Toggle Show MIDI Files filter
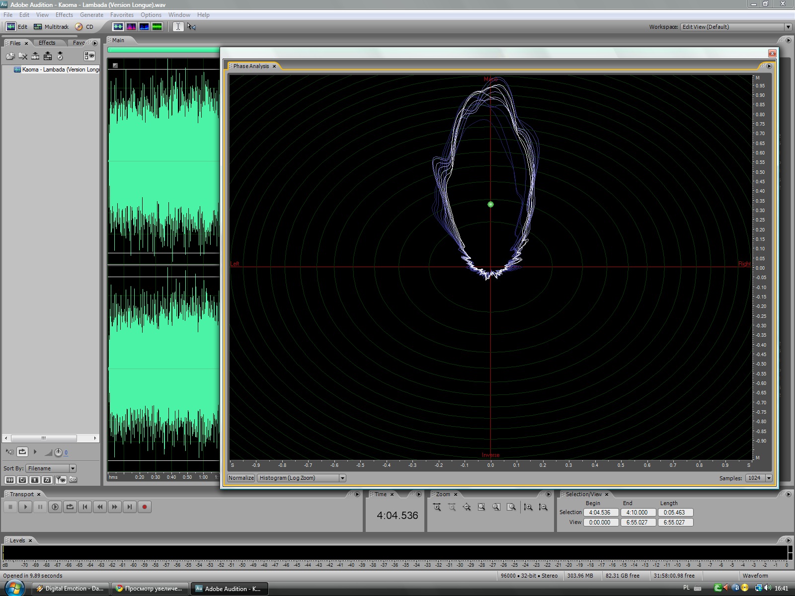Screen dimensions: 795x596 click(47, 480)
